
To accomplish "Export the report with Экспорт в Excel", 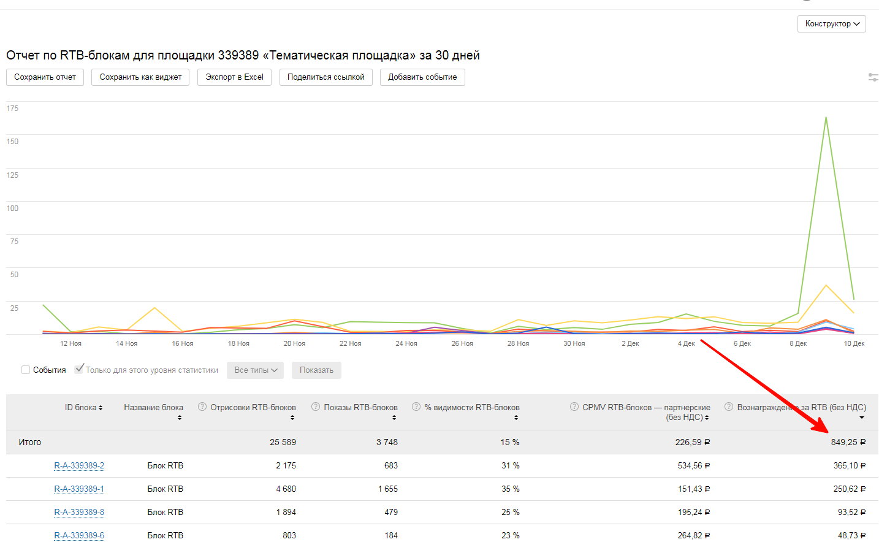I will click(x=234, y=77).
